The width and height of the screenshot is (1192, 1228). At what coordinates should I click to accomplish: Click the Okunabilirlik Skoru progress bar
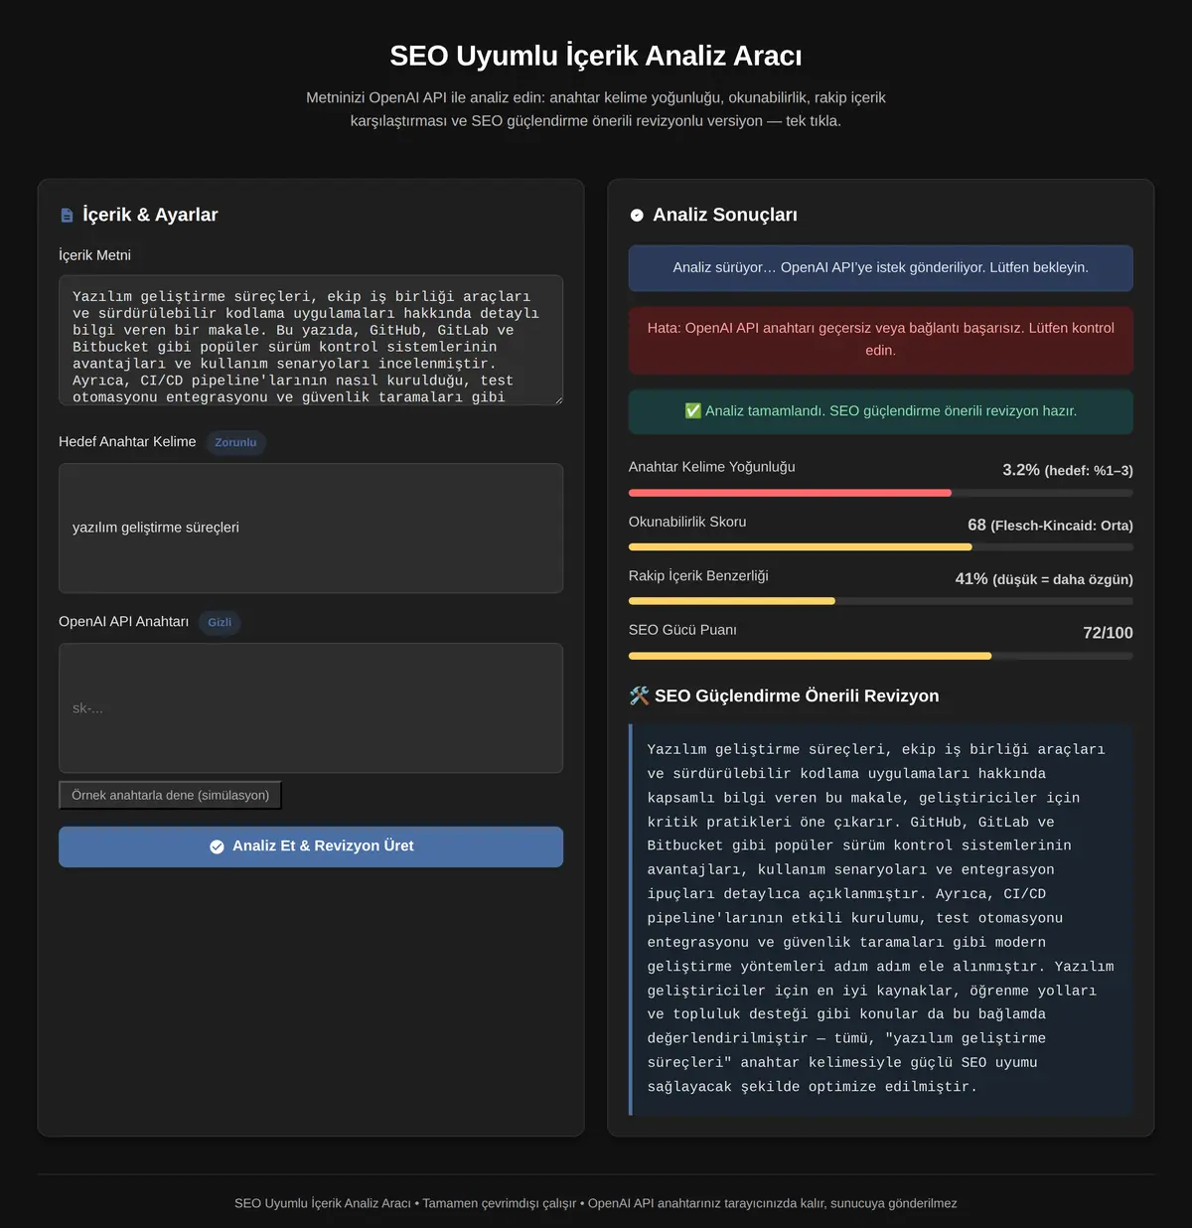tap(880, 547)
